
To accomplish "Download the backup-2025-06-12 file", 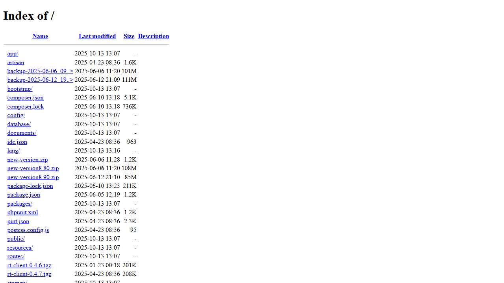I will pos(40,80).
